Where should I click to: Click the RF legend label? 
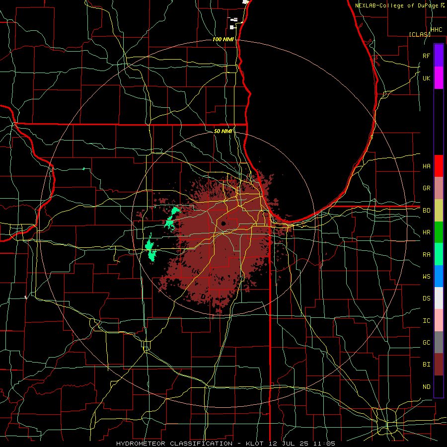tap(426, 56)
